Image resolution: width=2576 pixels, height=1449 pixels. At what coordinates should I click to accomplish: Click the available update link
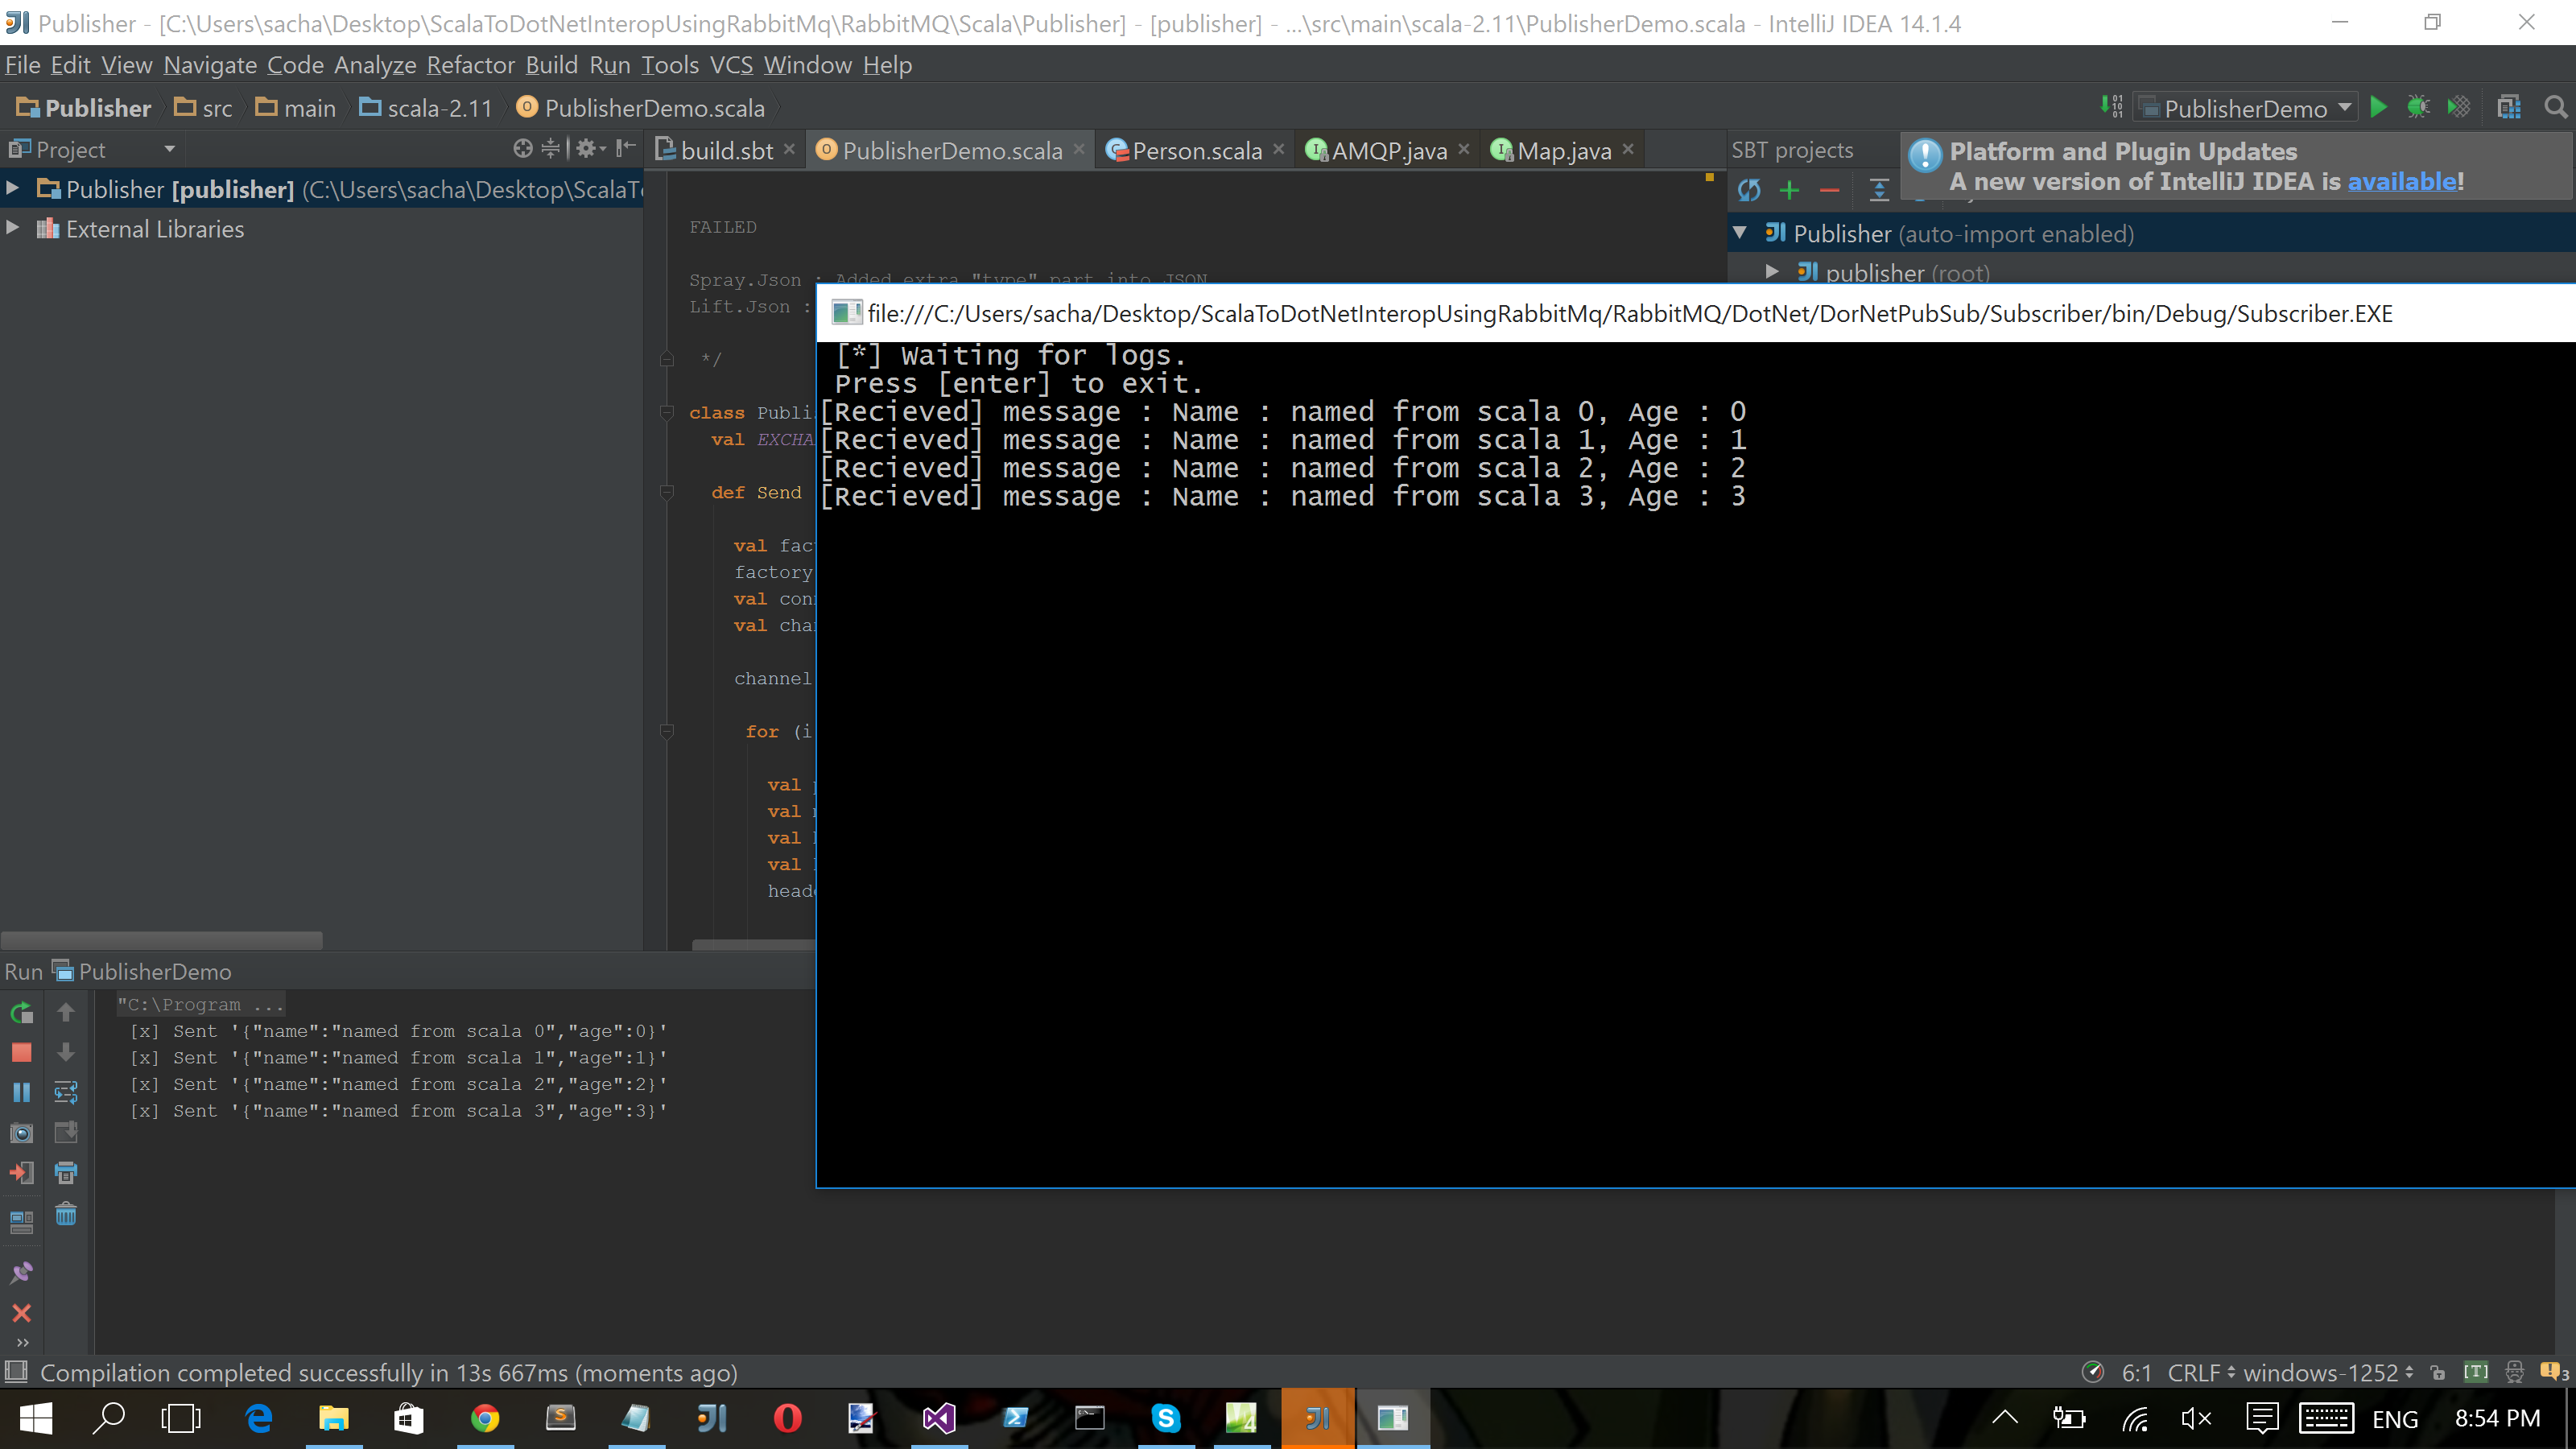pos(2402,181)
